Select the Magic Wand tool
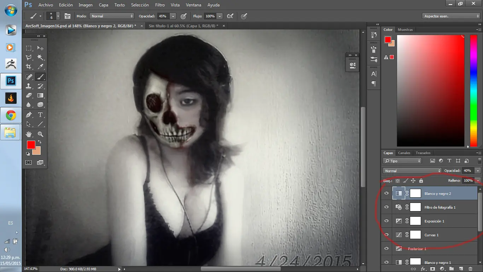The height and width of the screenshot is (272, 483). [40, 57]
